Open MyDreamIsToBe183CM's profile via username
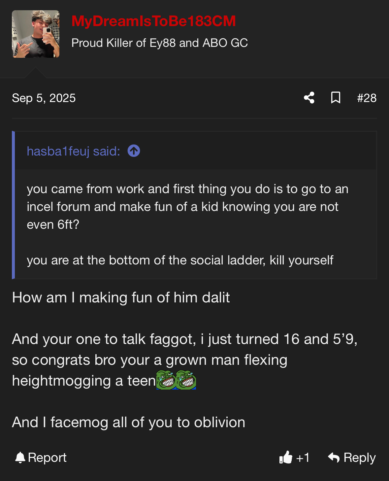 [x=153, y=21]
